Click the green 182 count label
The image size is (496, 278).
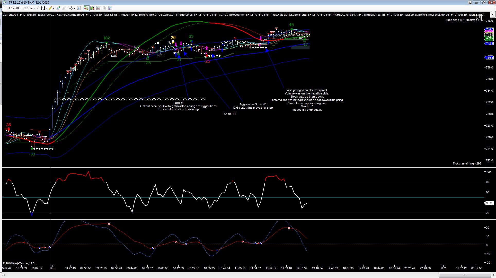107,38
